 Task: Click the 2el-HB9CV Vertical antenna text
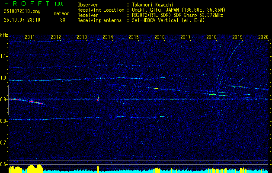(x=169, y=20)
